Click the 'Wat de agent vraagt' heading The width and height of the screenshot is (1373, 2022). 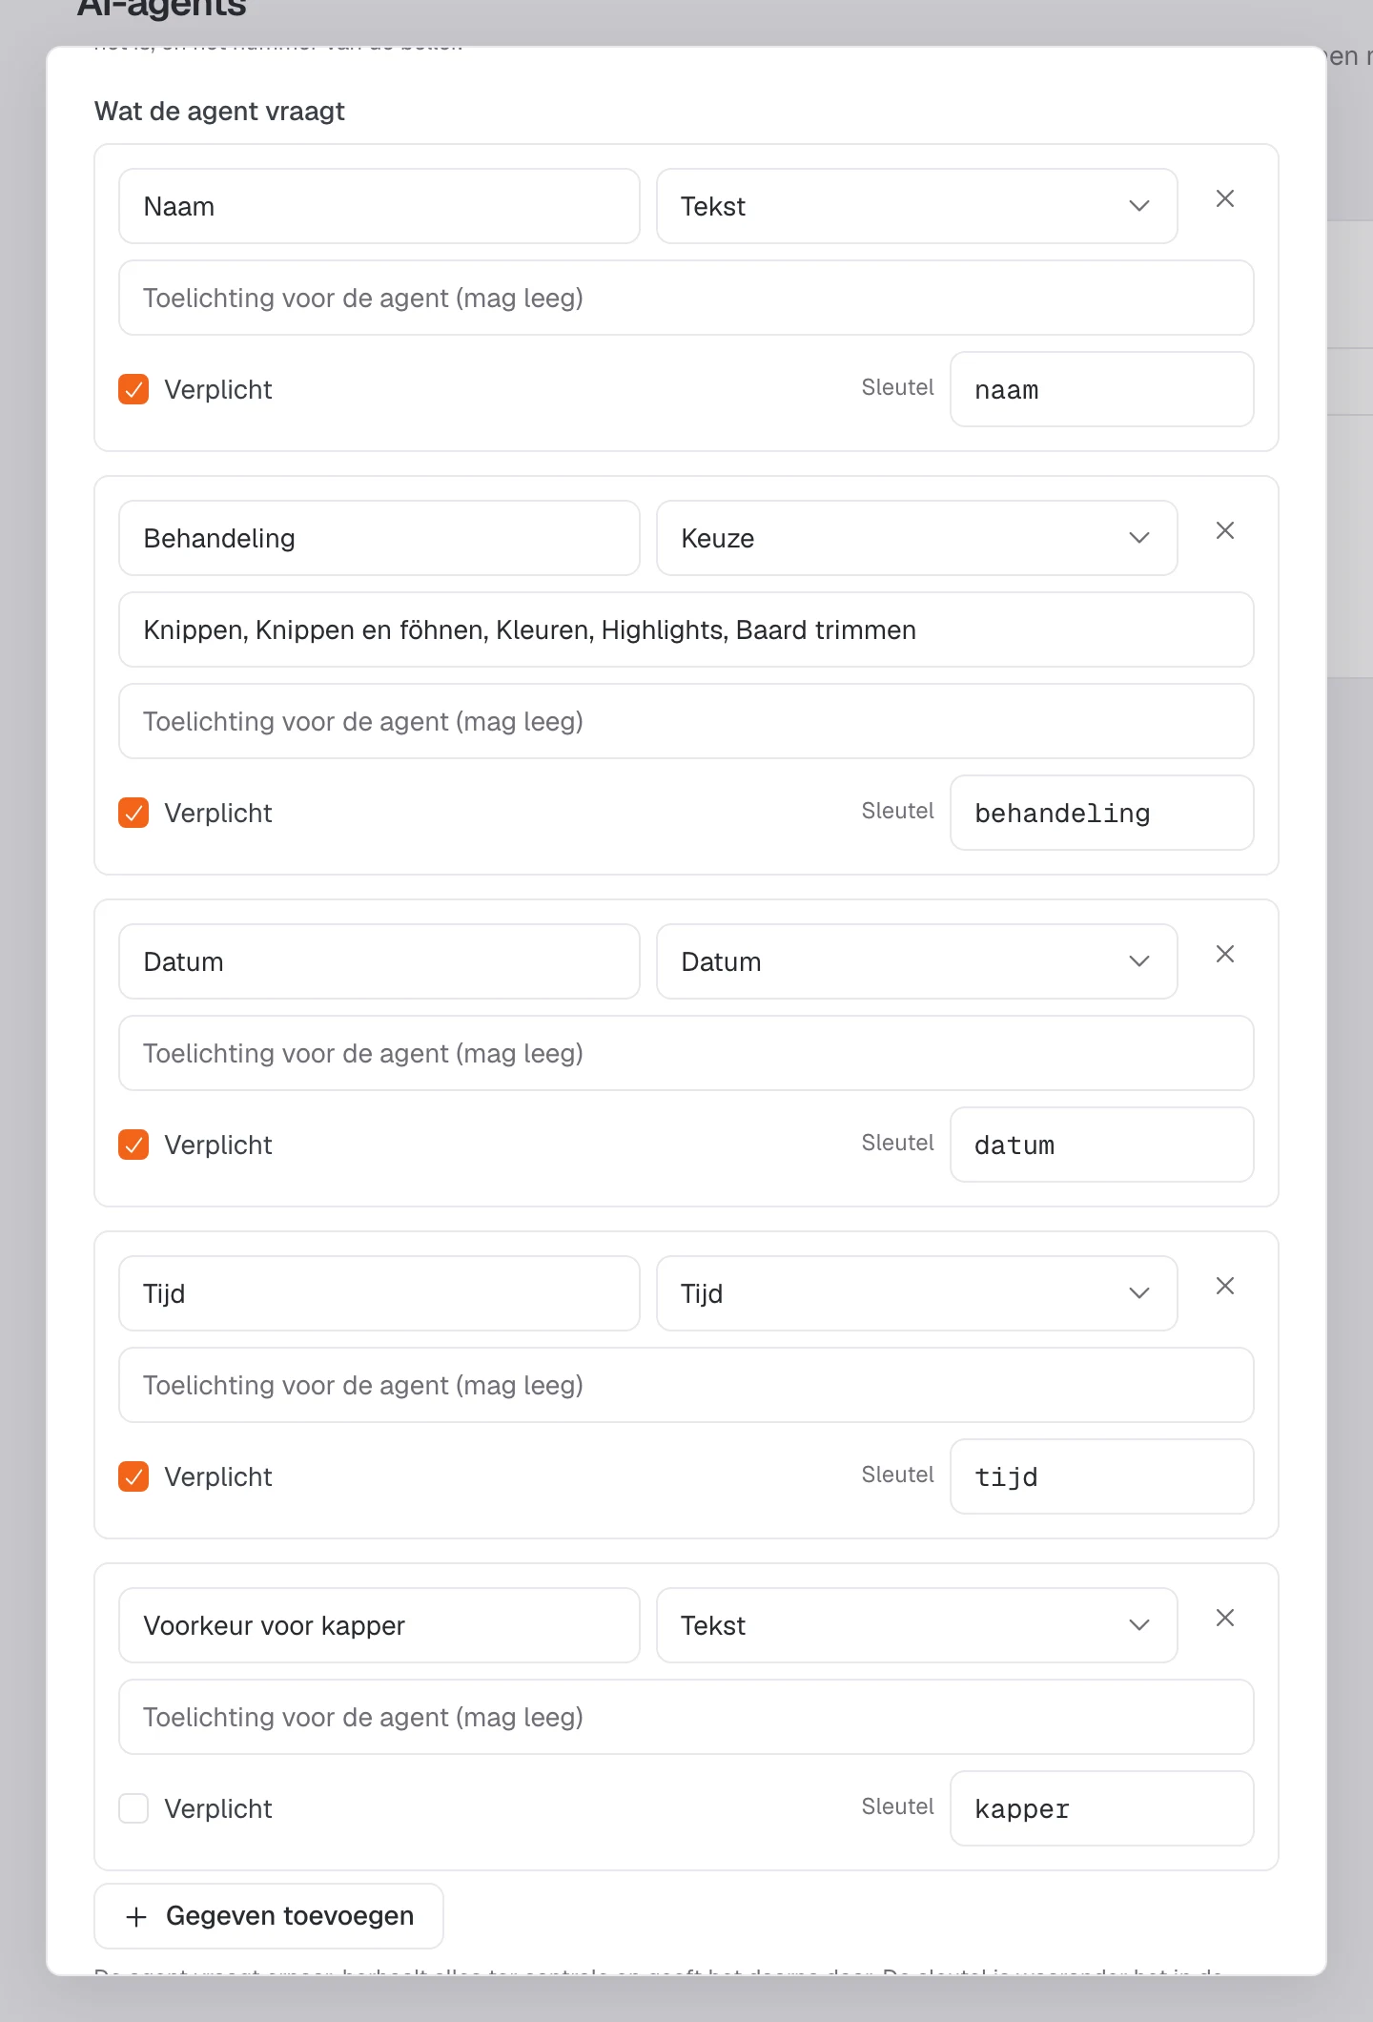pos(219,112)
